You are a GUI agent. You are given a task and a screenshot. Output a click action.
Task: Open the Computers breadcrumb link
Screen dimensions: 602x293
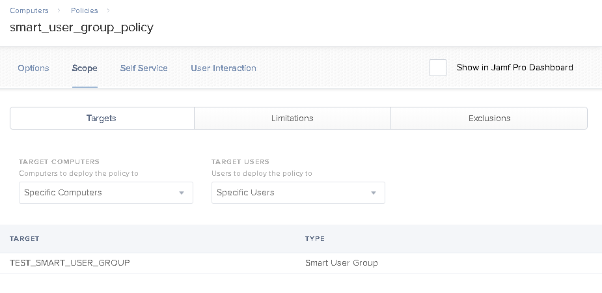pos(29,10)
